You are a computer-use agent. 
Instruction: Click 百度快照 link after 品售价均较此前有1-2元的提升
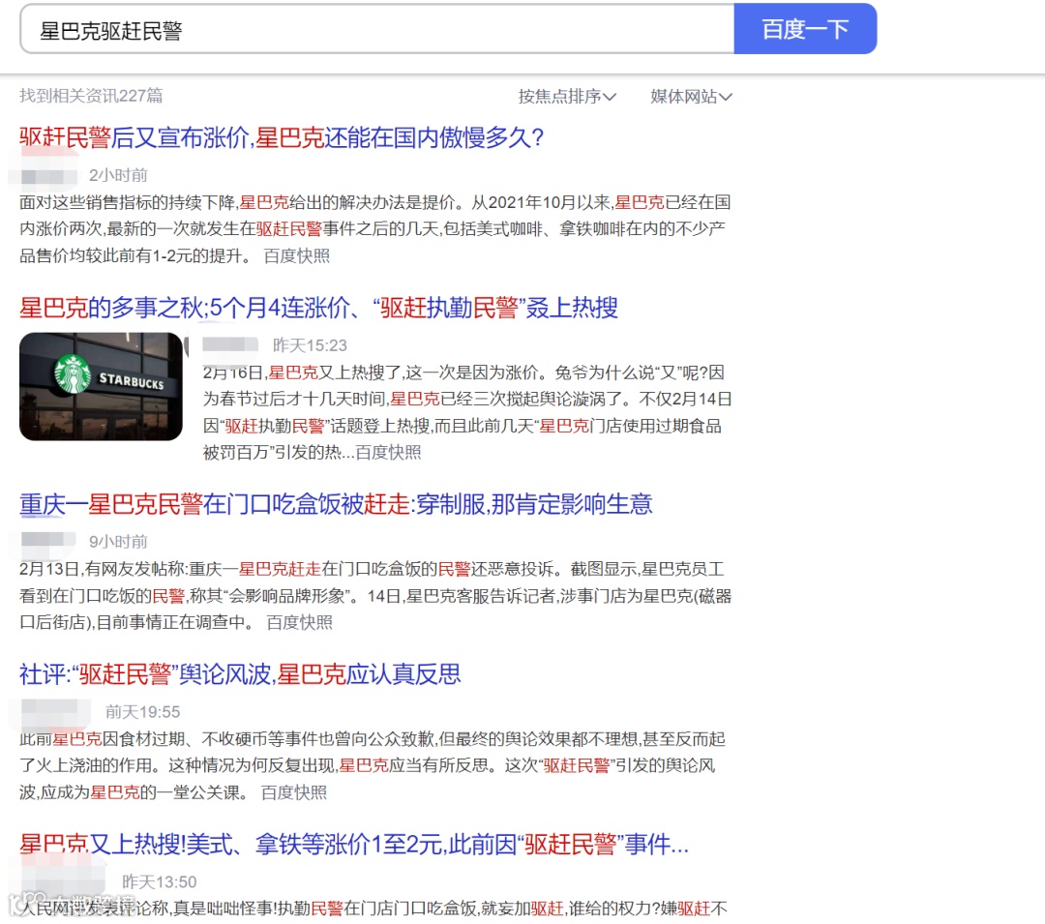[297, 255]
